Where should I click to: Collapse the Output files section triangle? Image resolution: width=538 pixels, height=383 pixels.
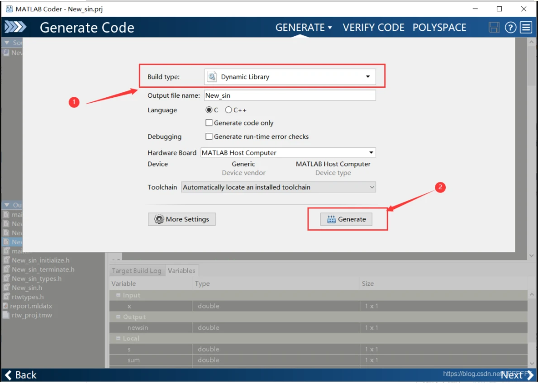click(x=7, y=205)
